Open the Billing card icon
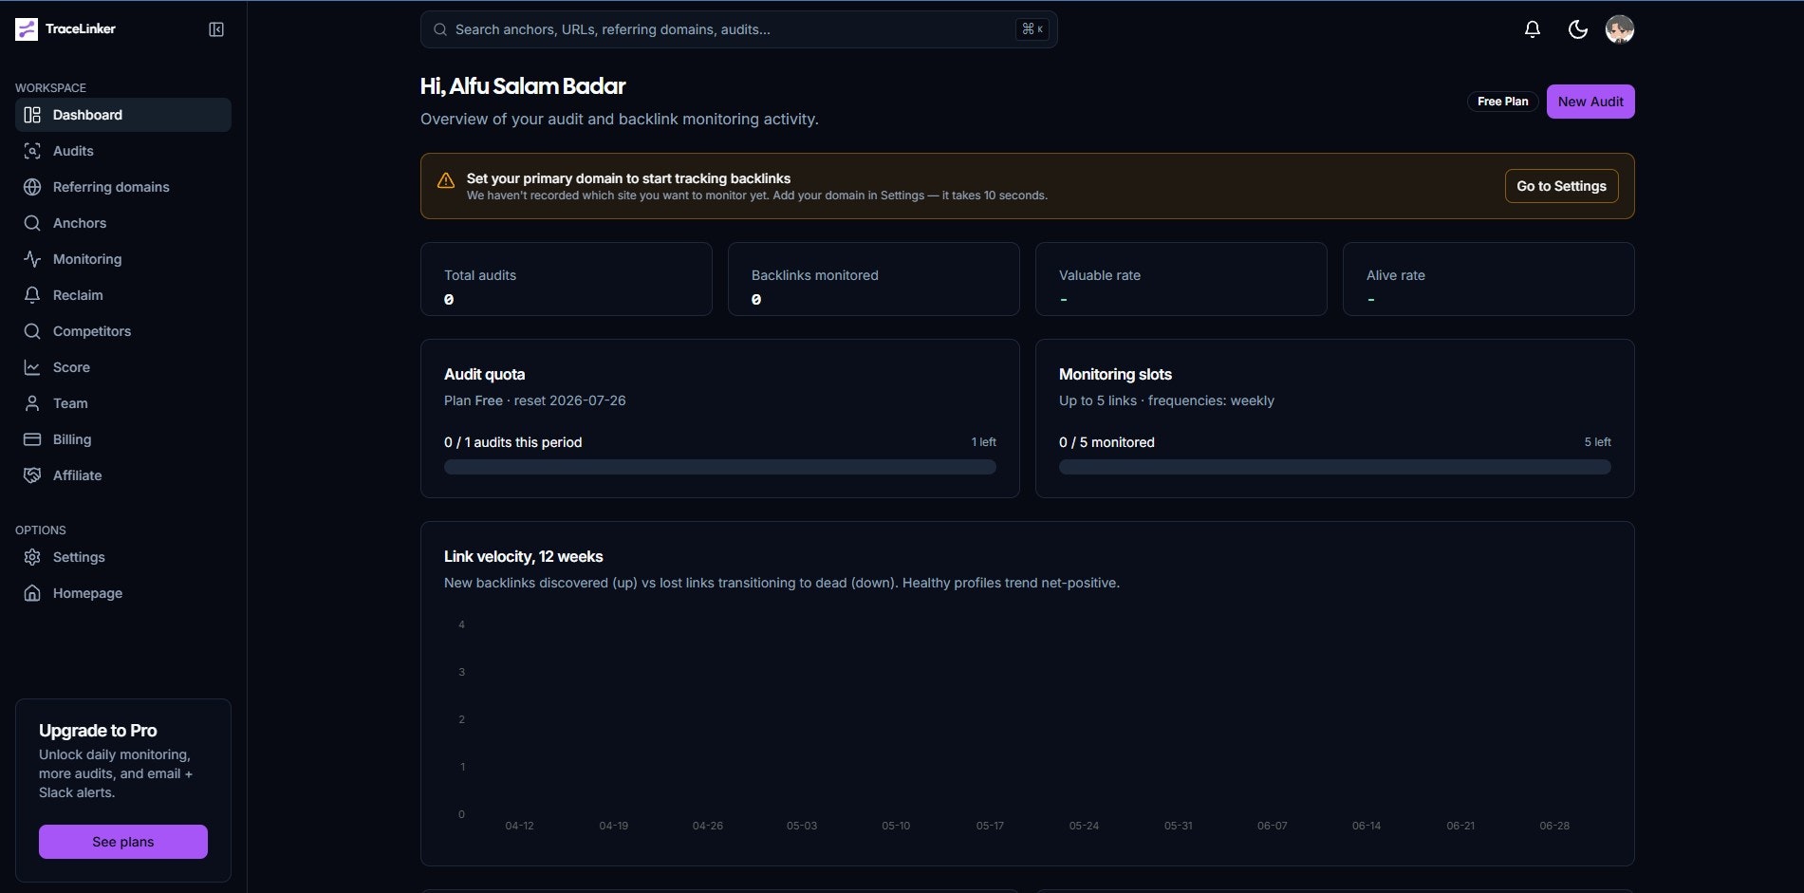 tap(32, 439)
